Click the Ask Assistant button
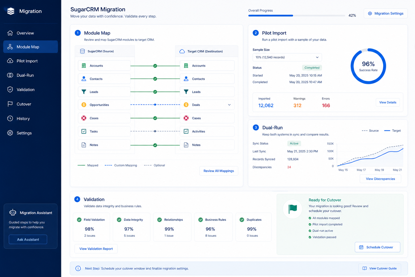This screenshot has width=415, height=277. pos(28,239)
